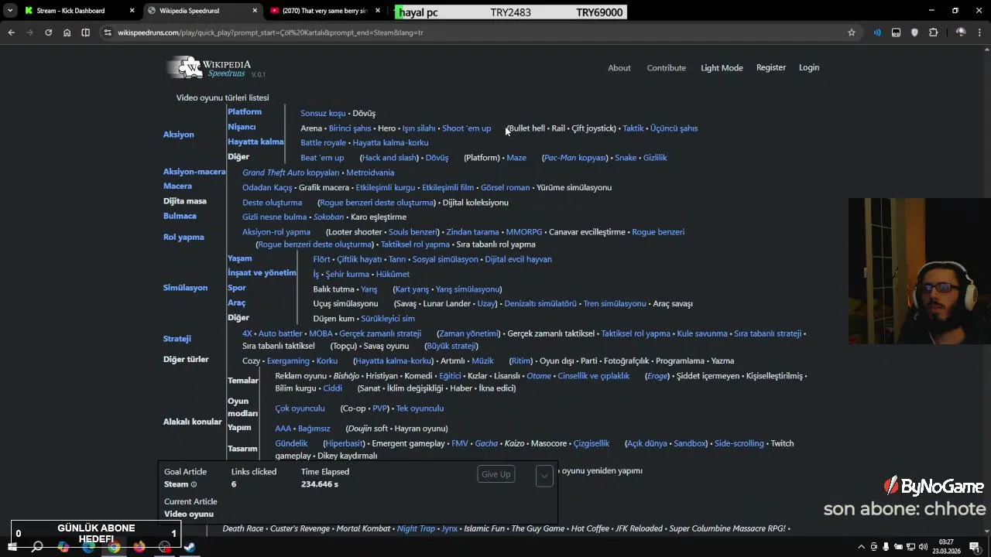
Task: Open the tab search dropdown arrow
Action: (10, 11)
